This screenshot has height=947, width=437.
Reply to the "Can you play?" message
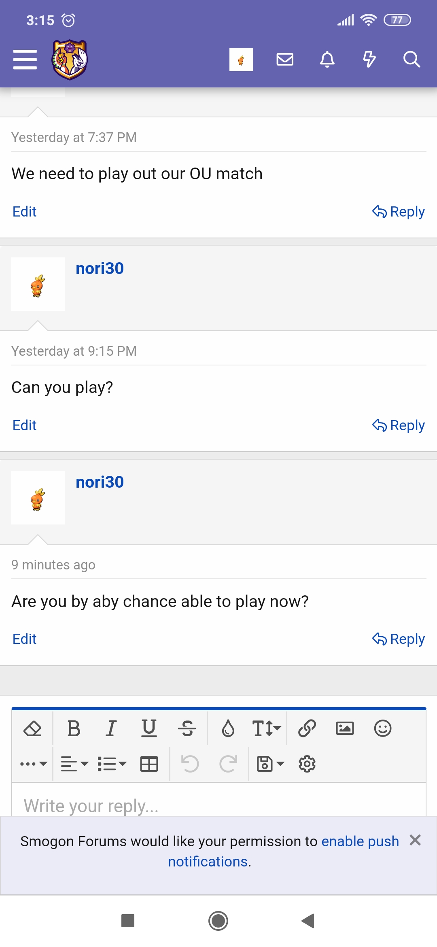399,425
